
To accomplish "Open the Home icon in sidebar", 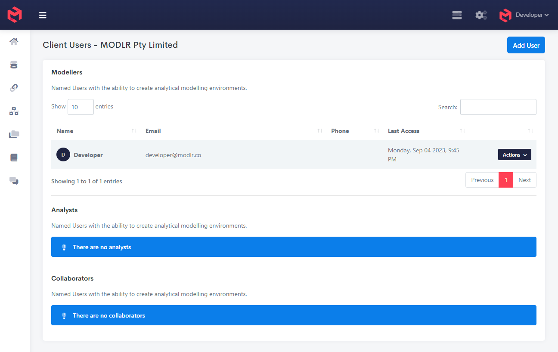I will point(14,41).
